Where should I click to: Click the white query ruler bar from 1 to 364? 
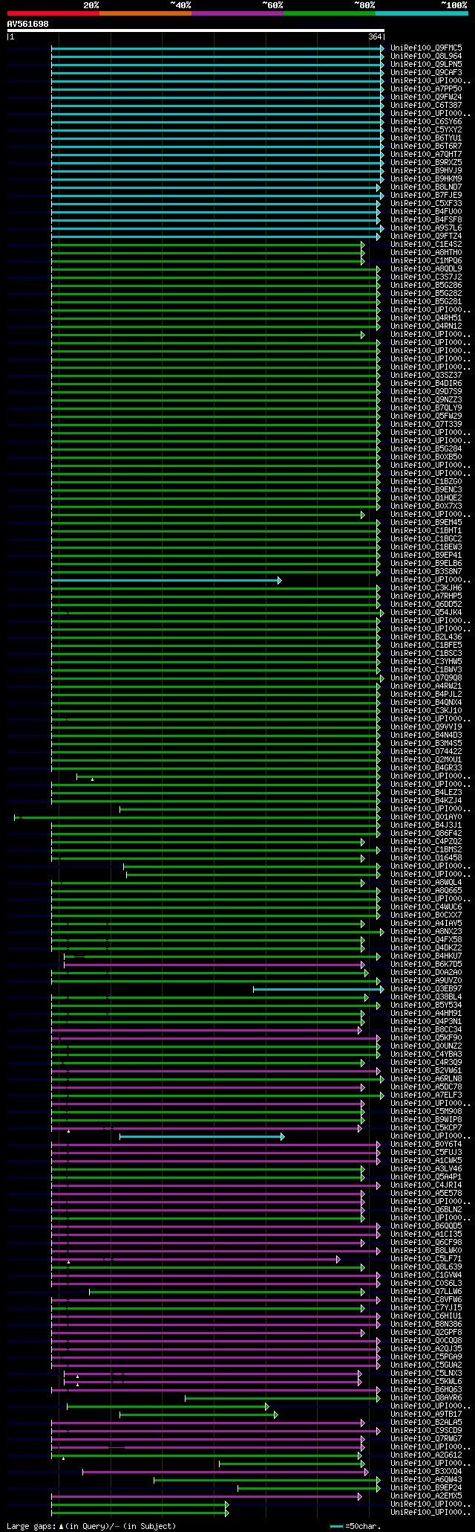click(195, 31)
